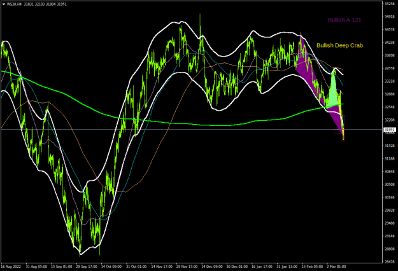Click the 34918 price axis value
Viewport: 398px width, 271px height.
pyautogui.click(x=389, y=17)
